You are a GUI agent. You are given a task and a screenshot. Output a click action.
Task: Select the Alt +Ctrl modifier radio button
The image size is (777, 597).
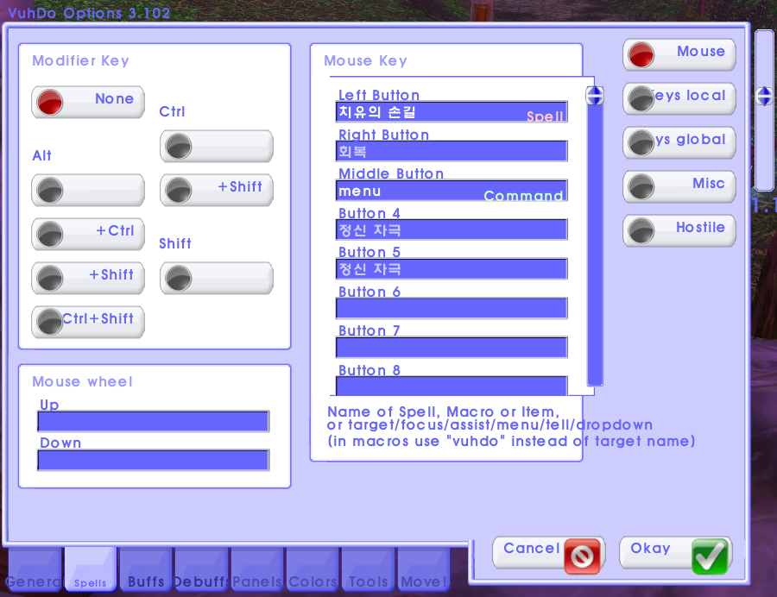coord(88,234)
